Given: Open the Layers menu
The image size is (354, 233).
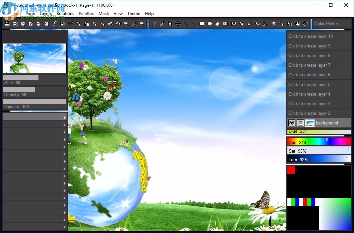Looking at the screenshot, I should (x=46, y=14).
